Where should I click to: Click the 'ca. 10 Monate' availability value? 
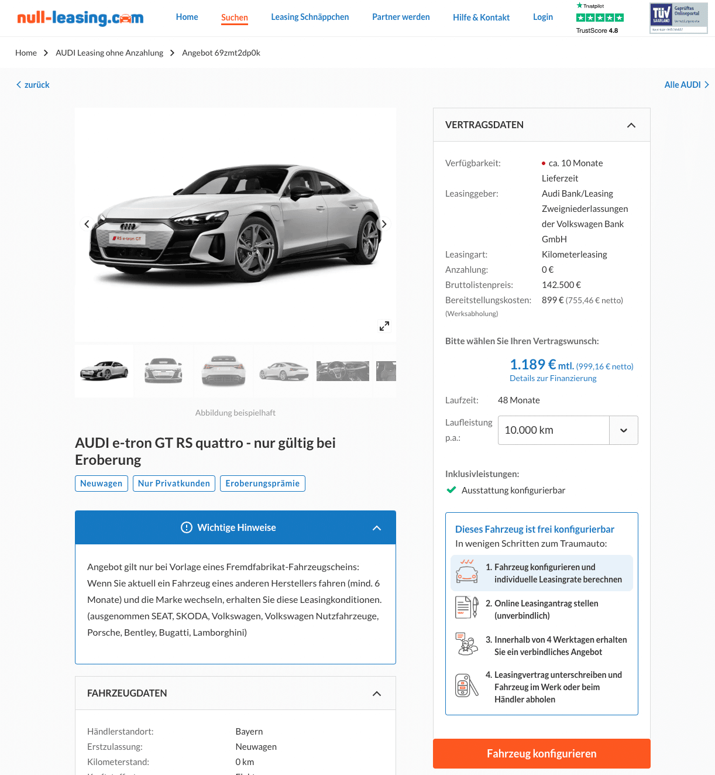click(576, 163)
